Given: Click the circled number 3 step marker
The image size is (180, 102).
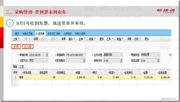Looking at the screenshot, I should click(x=10, y=23).
